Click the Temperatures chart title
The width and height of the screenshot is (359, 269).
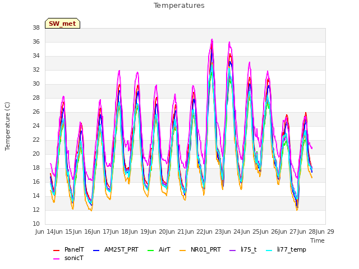(x=179, y=6)
